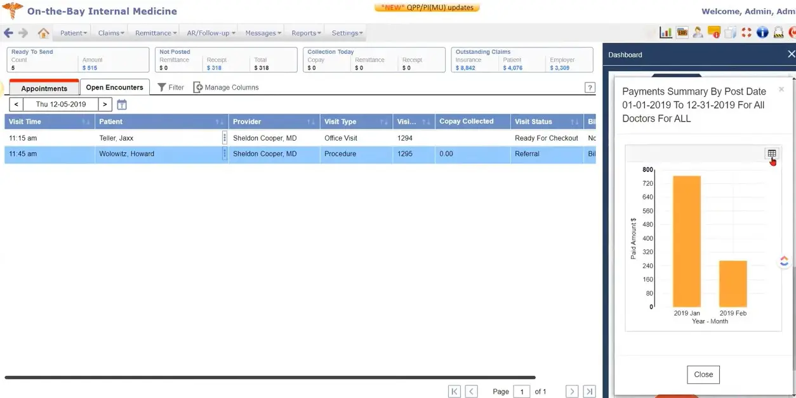Image resolution: width=796 pixels, height=398 pixels.
Task: Click the page number input field
Action: tap(522, 391)
